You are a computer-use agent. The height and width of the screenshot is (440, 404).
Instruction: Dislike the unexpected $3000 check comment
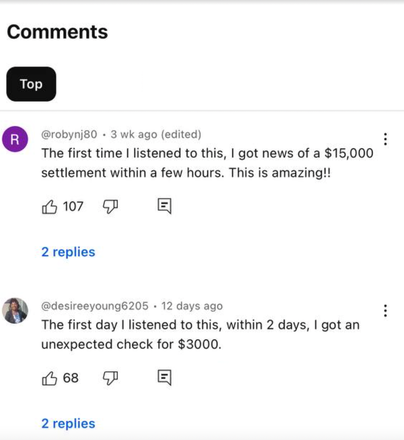[x=110, y=378]
